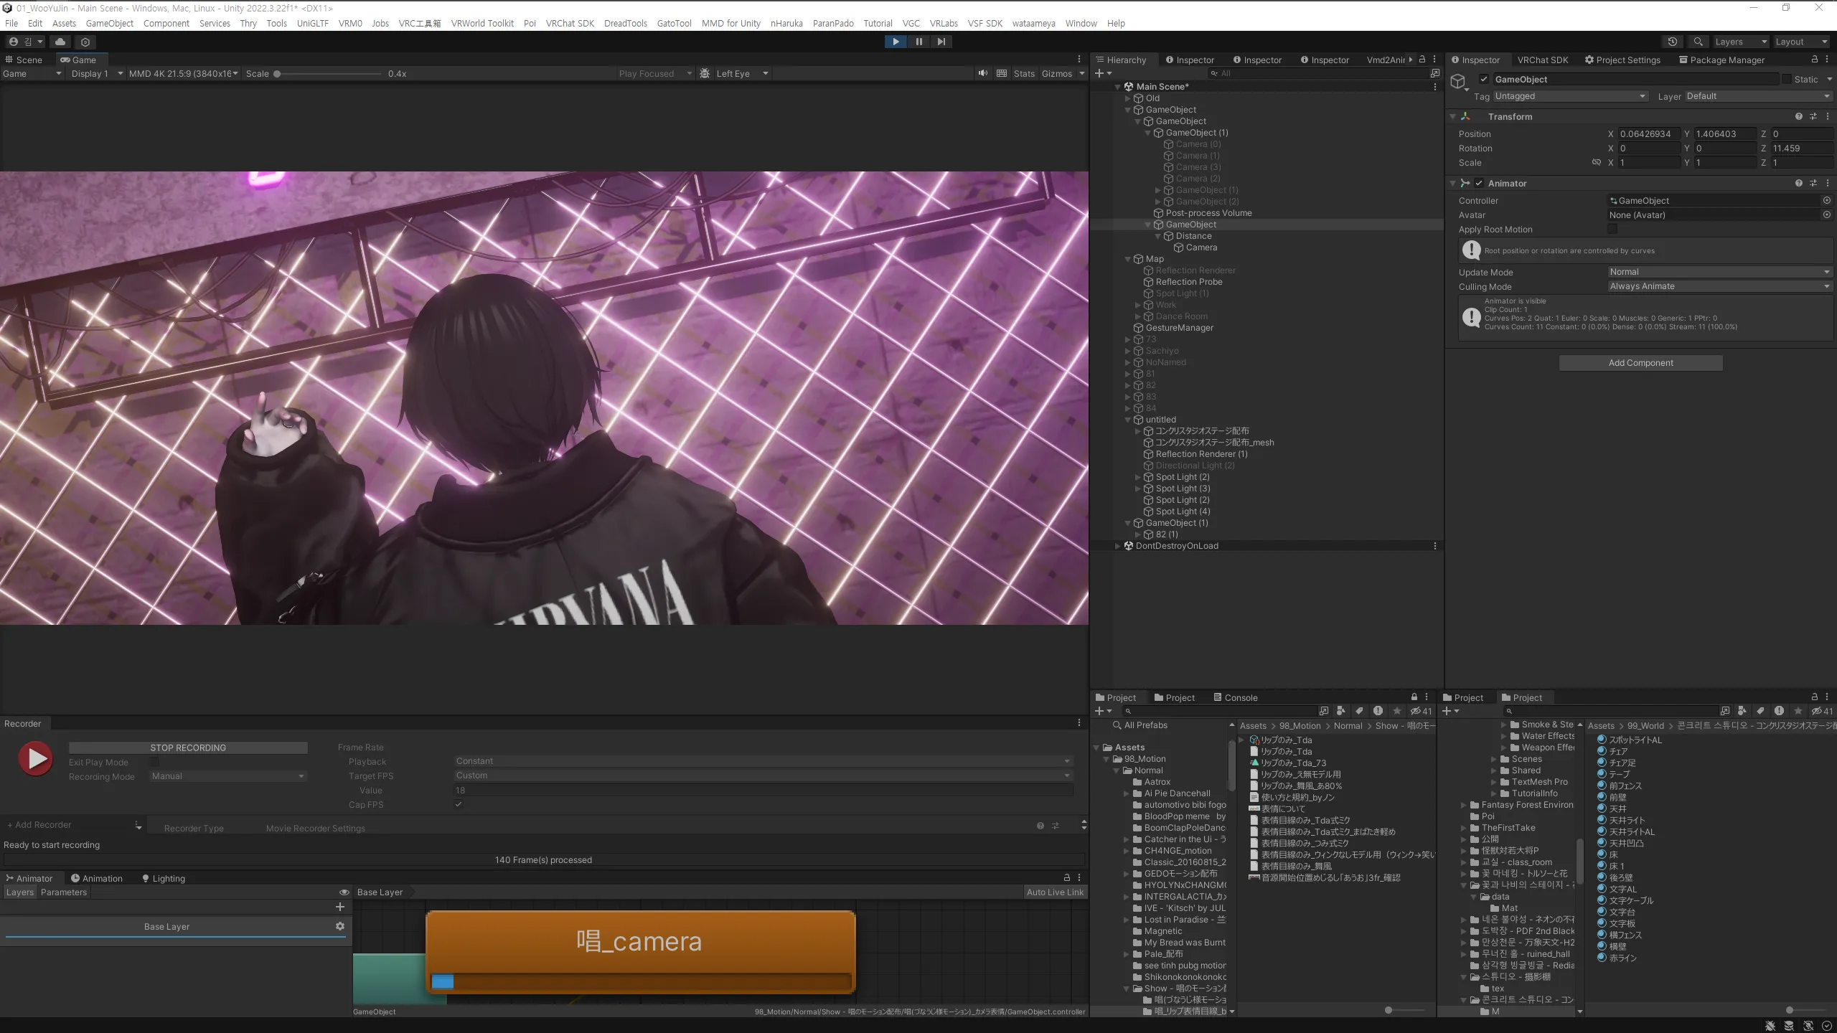The height and width of the screenshot is (1033, 1837).
Task: Collapse the Map object in Hierarchy
Action: pos(1128,259)
